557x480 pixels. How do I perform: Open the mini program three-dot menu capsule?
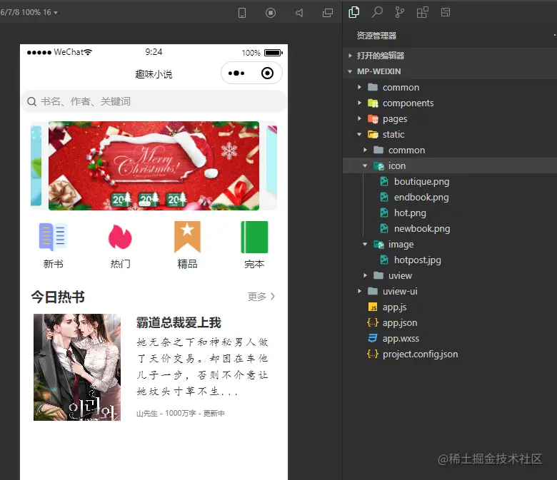[236, 73]
